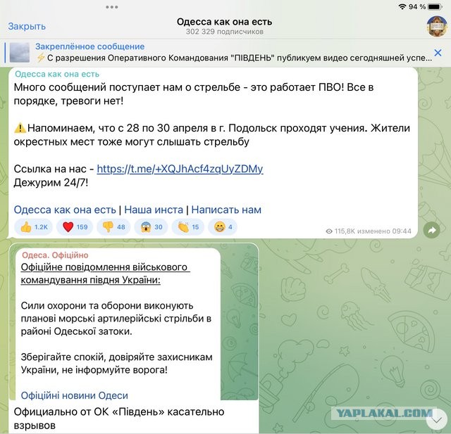Image resolution: width=451 pixels, height=434 pixels.
Task: Jump to bottom with down chevron button
Action: [x=437, y=421]
